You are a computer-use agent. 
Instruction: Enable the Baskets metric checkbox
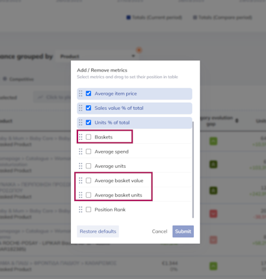point(88,137)
